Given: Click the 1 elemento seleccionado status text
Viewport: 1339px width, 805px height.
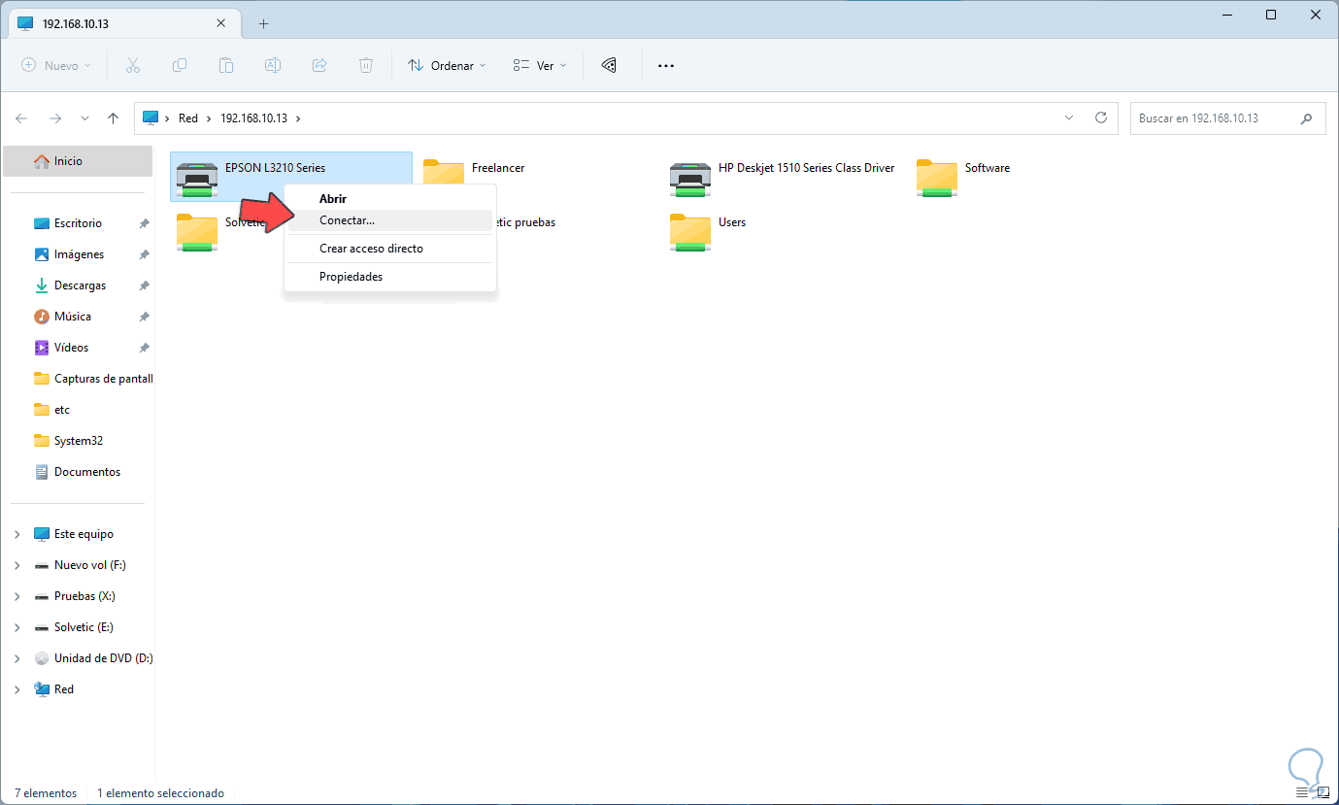Looking at the screenshot, I should click(x=160, y=793).
